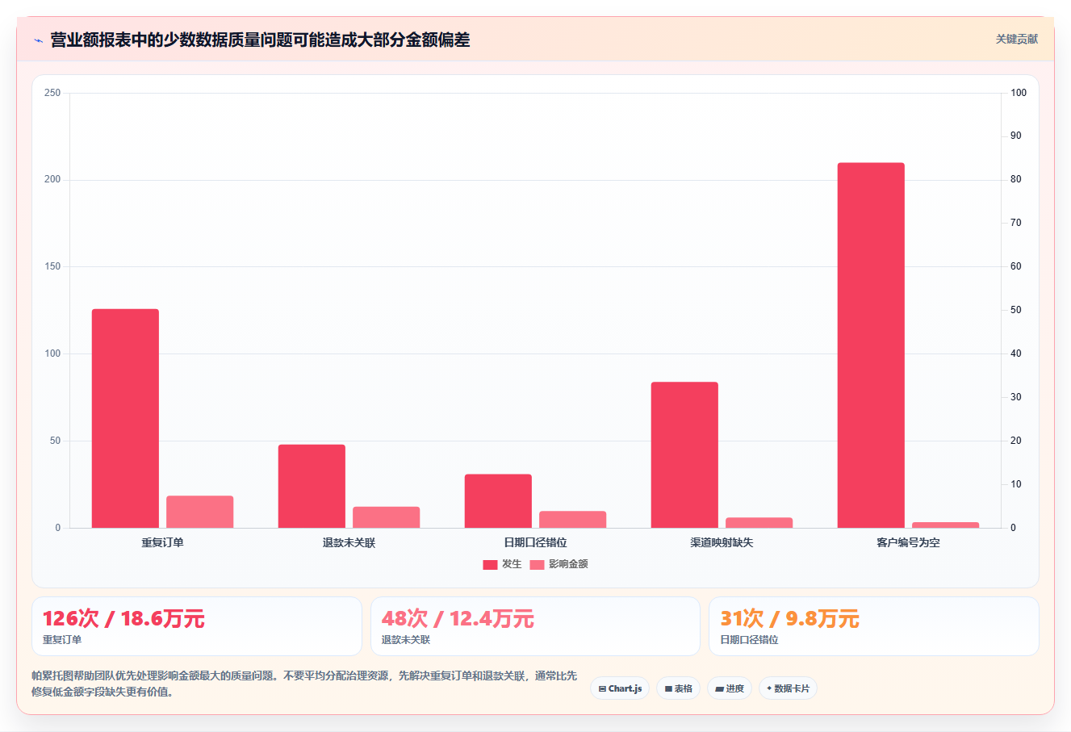Open the 126次 / 18.6万元 data card
Image resolution: width=1071 pixels, height=732 pixels.
pyautogui.click(x=197, y=626)
